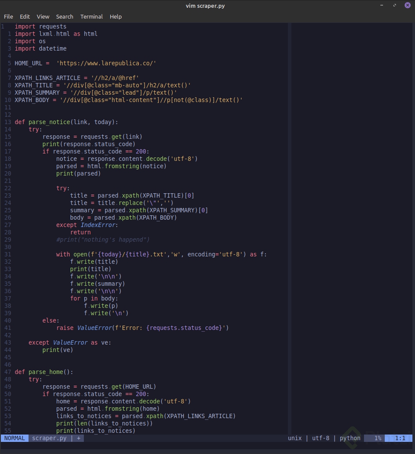
Task: Click the 'title = title.replace' line
Action: 121,203
